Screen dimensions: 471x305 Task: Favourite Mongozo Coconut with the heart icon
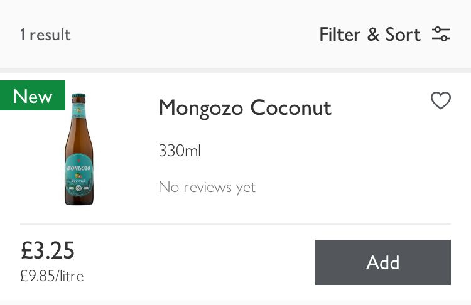coord(441,100)
